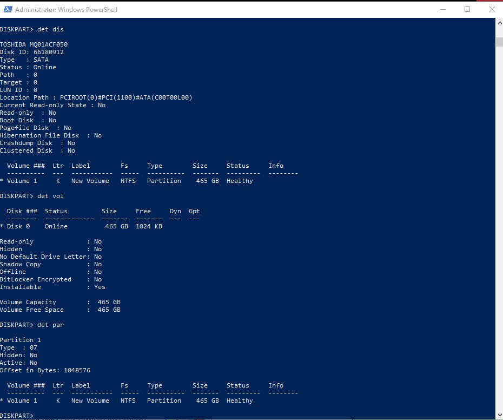The width and height of the screenshot is (503, 420).
Task: Select the TOSHIBA MQ01ACF050 disk model line
Action: click(34, 44)
